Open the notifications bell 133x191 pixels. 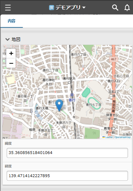pos(127,7)
